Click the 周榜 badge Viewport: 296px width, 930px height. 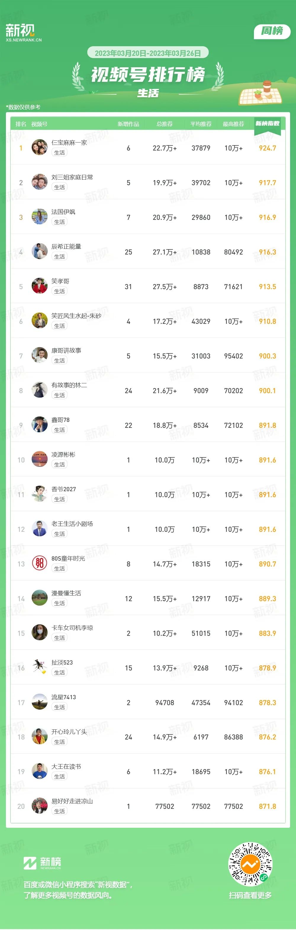point(272,31)
